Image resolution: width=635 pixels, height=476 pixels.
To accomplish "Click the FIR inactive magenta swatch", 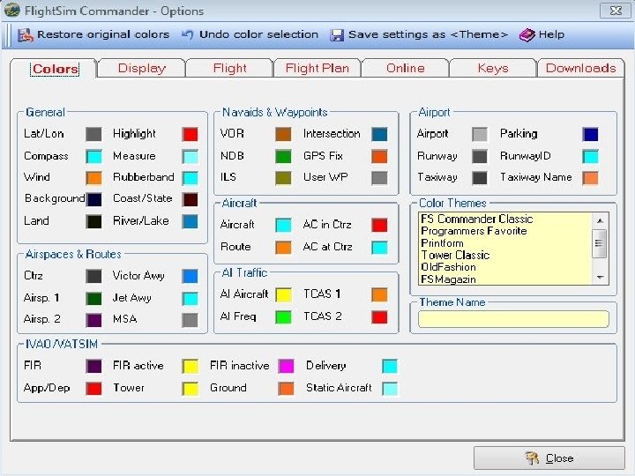I will (x=286, y=367).
